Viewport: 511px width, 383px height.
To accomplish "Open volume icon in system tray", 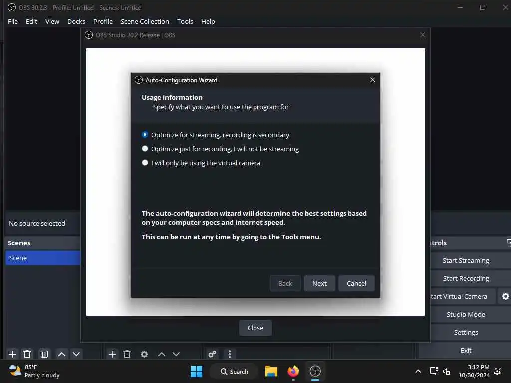I will (447, 371).
